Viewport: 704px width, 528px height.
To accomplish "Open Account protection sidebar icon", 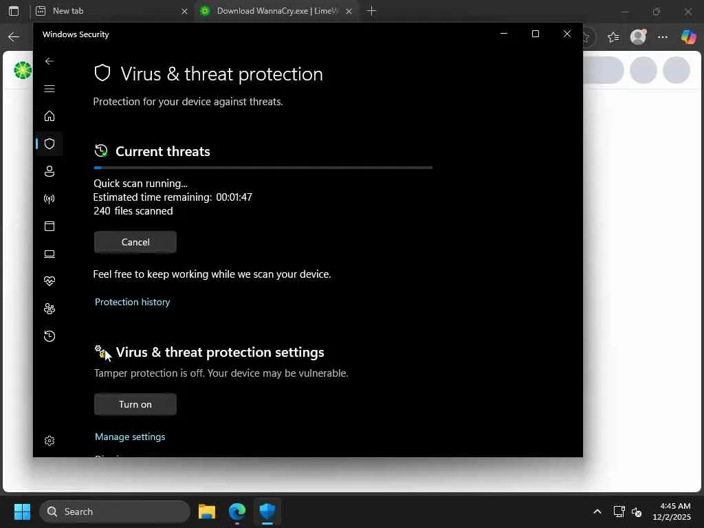I will point(49,171).
